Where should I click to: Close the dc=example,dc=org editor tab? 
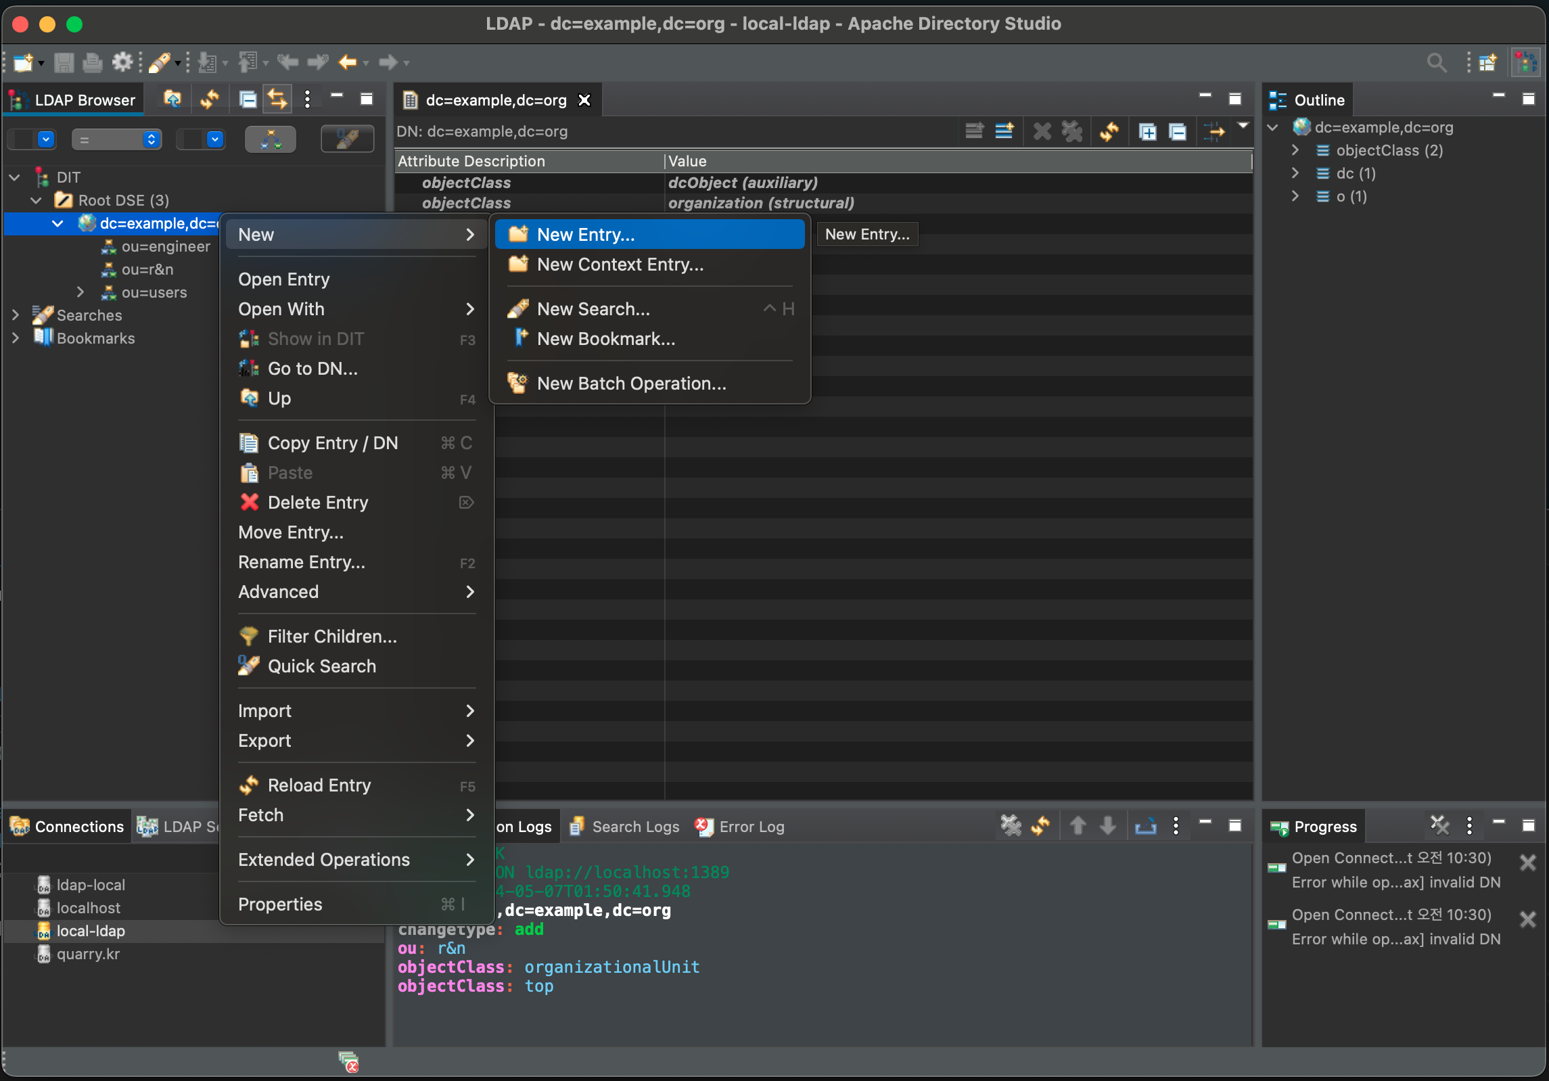point(584,100)
